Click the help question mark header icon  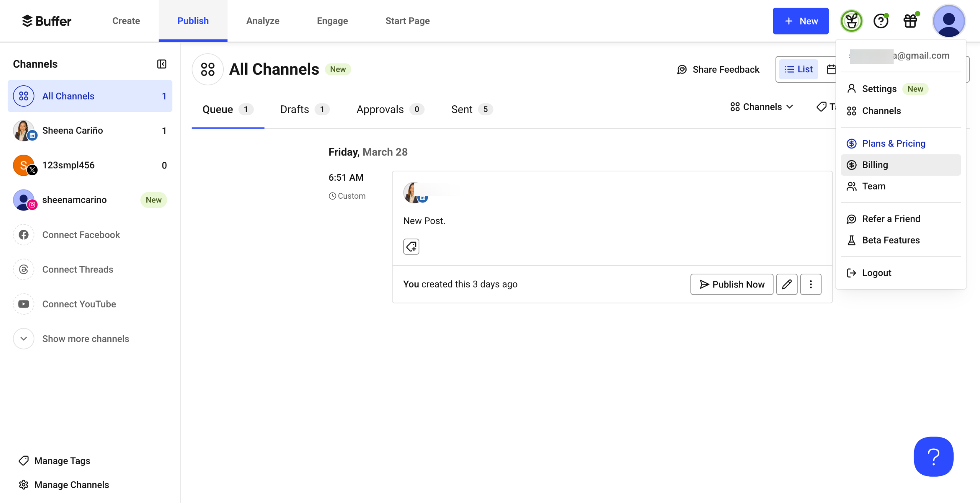[x=881, y=21]
